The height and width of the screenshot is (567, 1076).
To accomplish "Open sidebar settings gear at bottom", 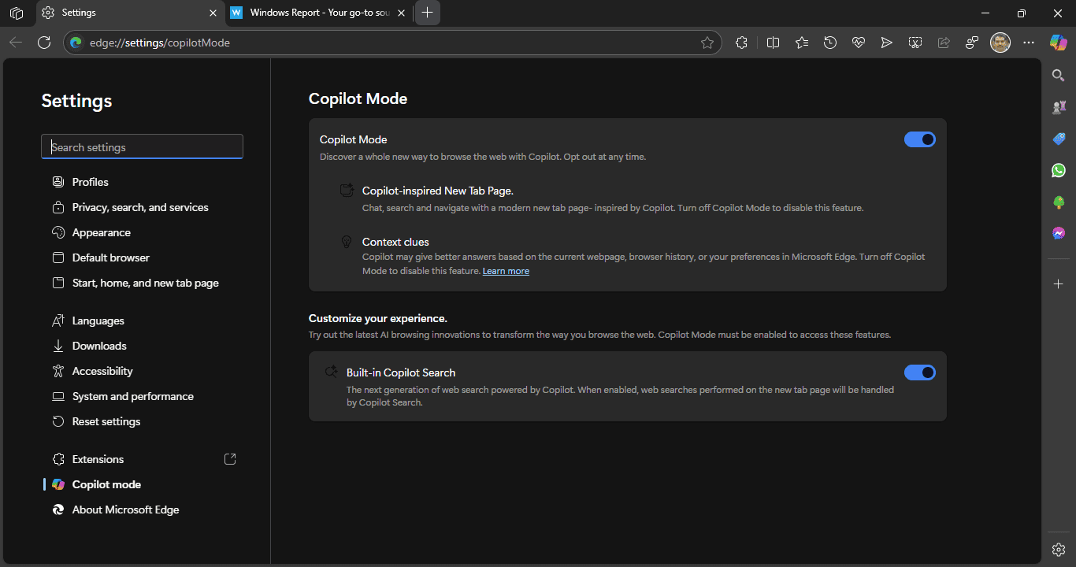I will click(1059, 549).
